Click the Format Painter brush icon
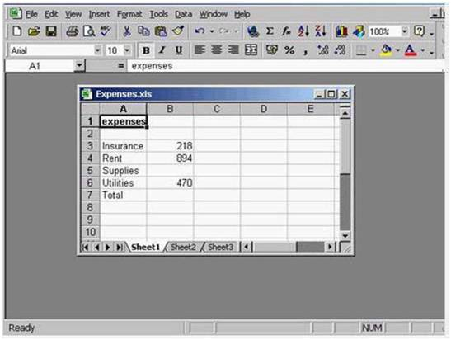Viewport: 451px width, 340px height. pyautogui.click(x=178, y=31)
